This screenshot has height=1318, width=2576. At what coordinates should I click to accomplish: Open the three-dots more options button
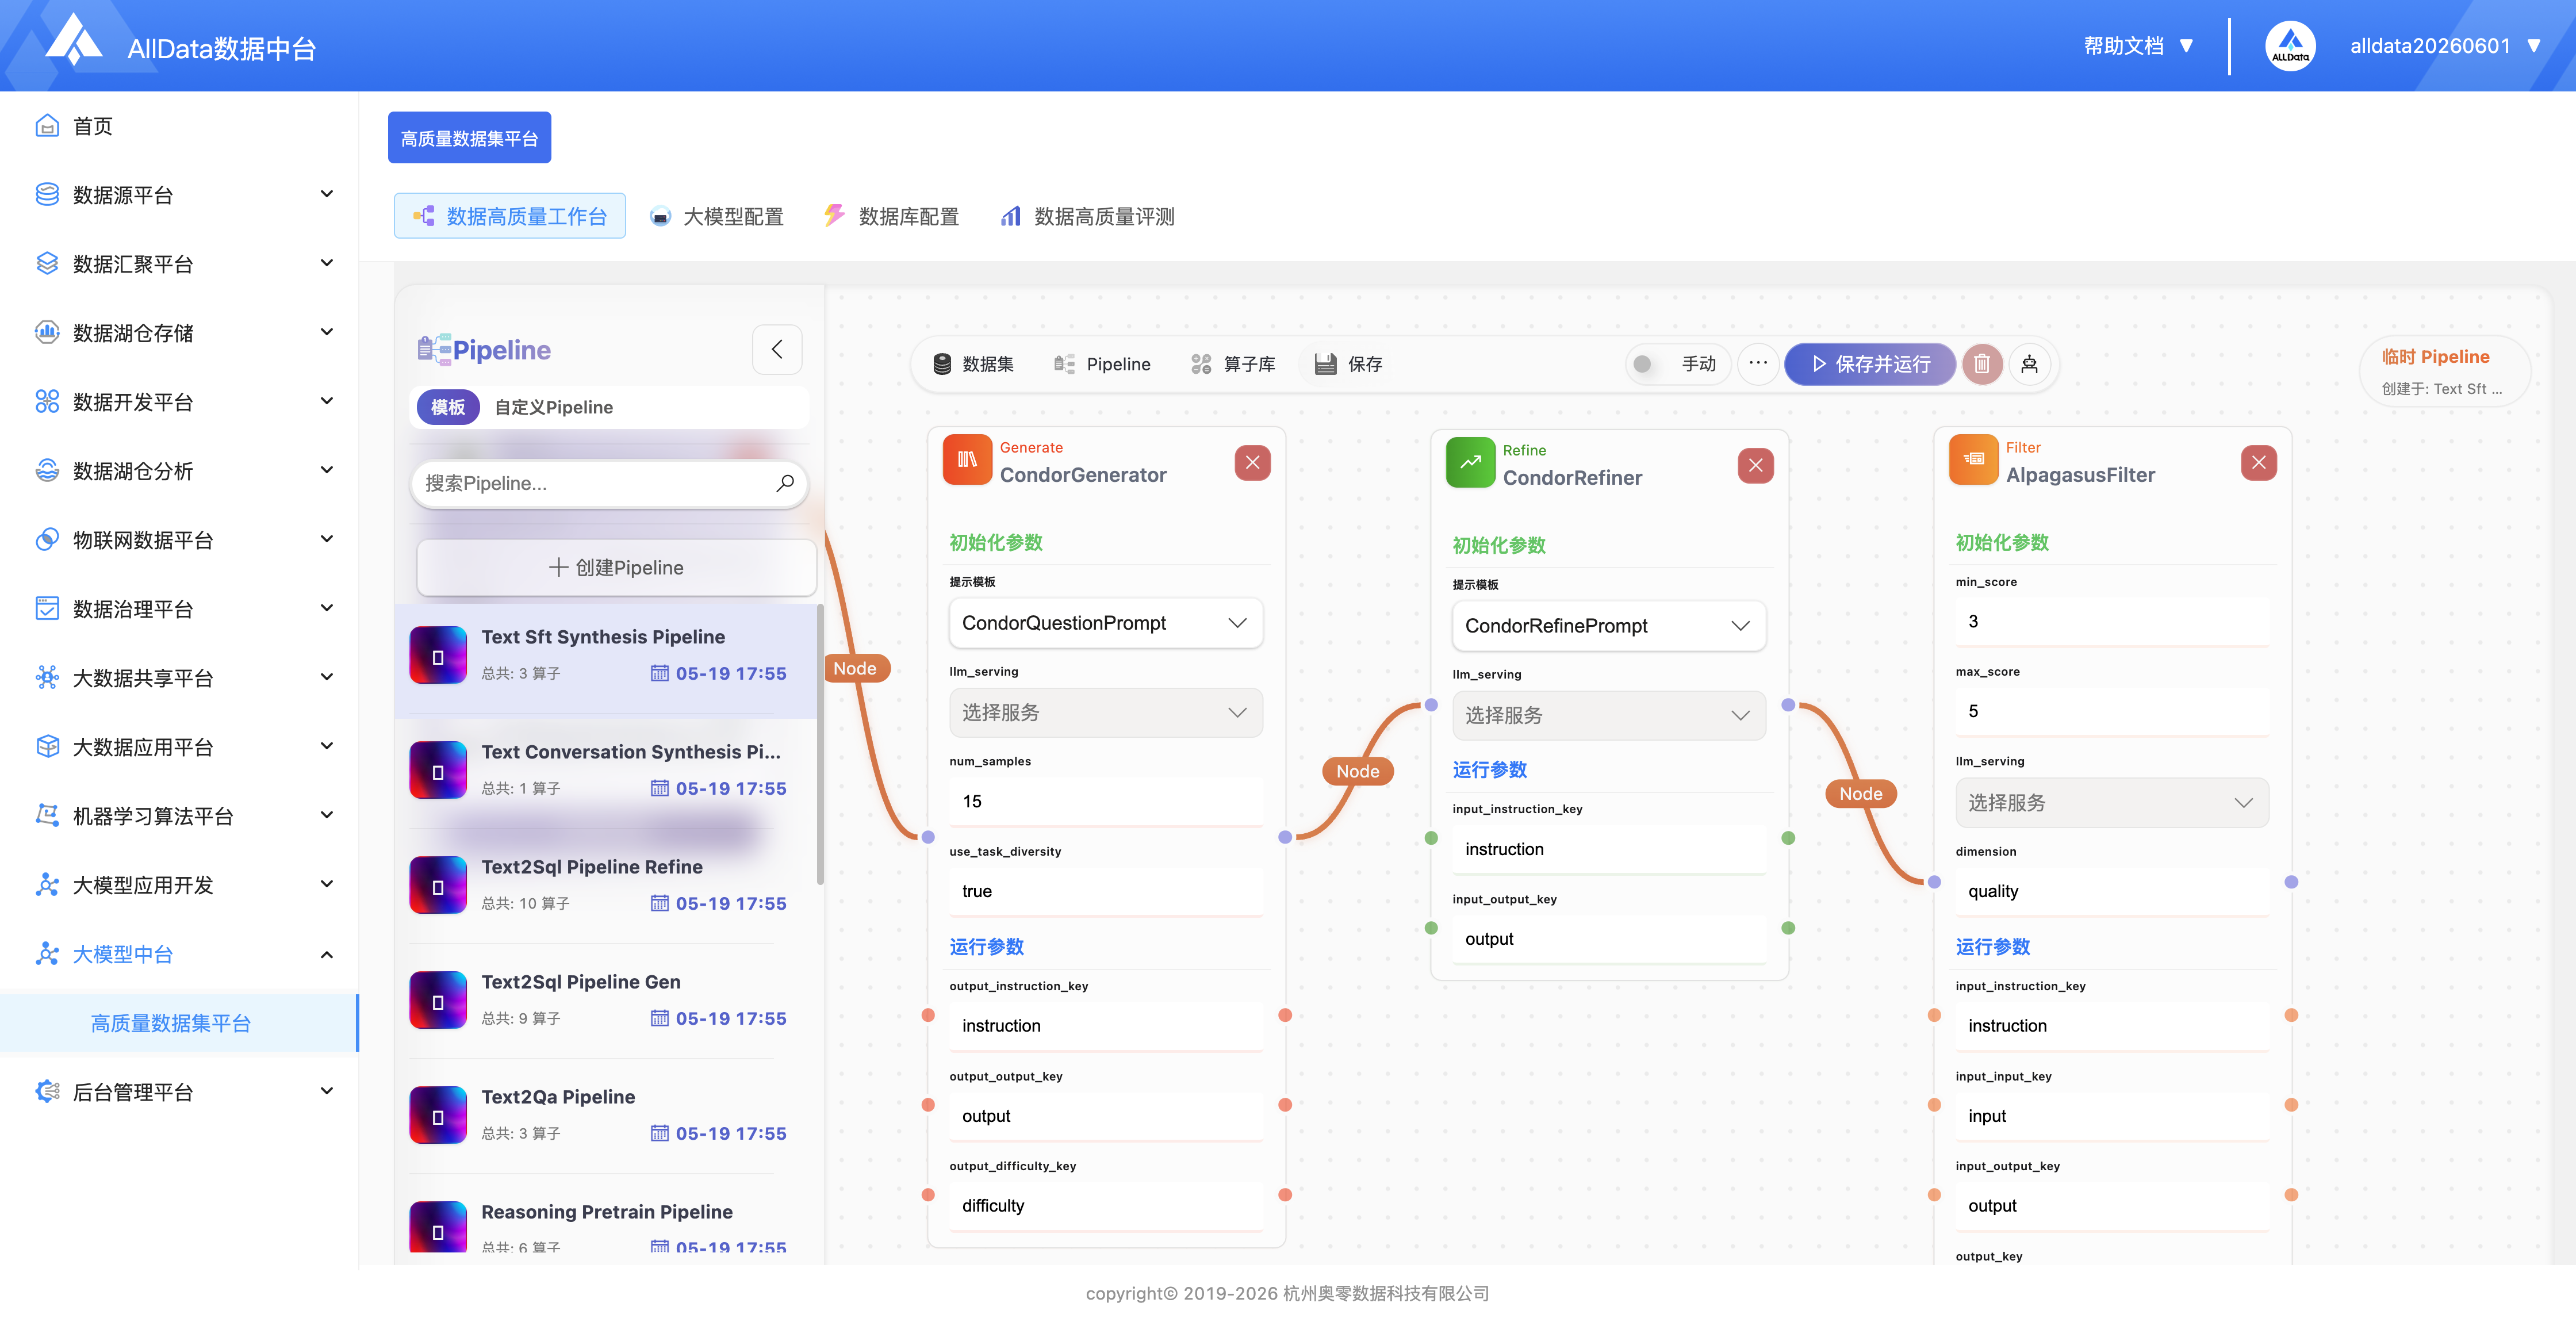[1758, 363]
